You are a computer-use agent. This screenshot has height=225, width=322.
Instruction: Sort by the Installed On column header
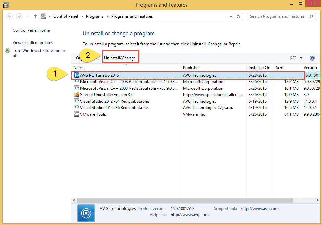260,68
